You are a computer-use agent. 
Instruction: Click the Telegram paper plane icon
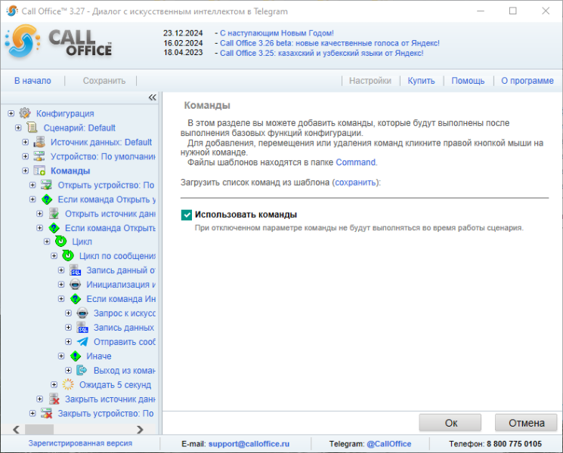coord(82,341)
